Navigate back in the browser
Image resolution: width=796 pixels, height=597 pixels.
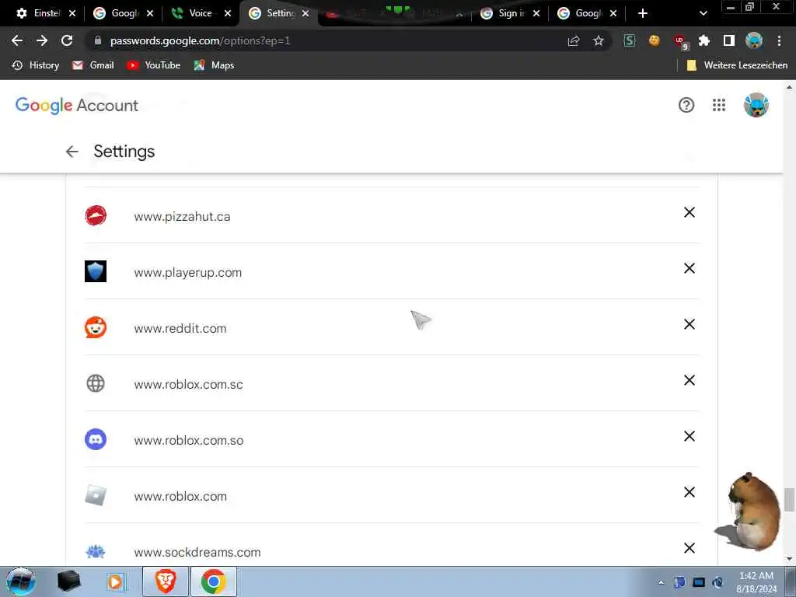(x=17, y=40)
